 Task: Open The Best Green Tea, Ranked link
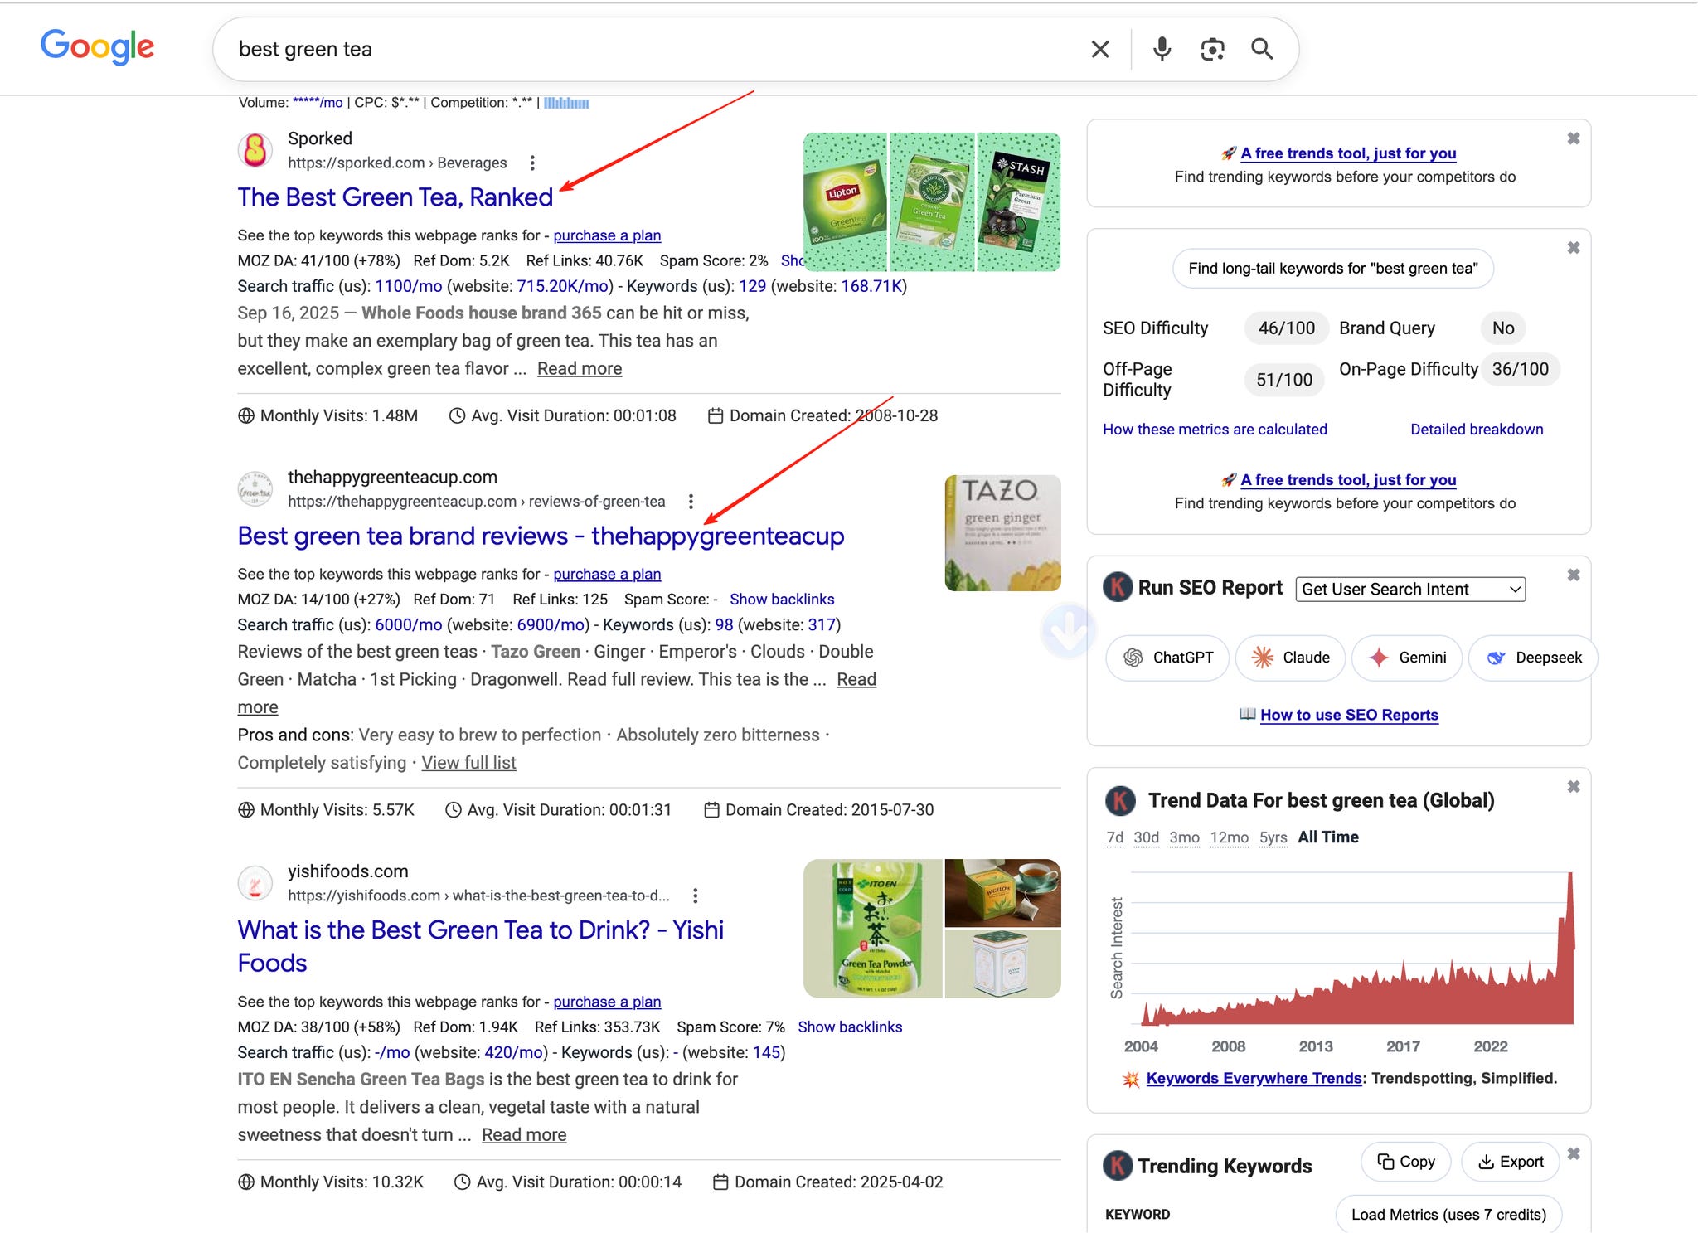point(395,197)
